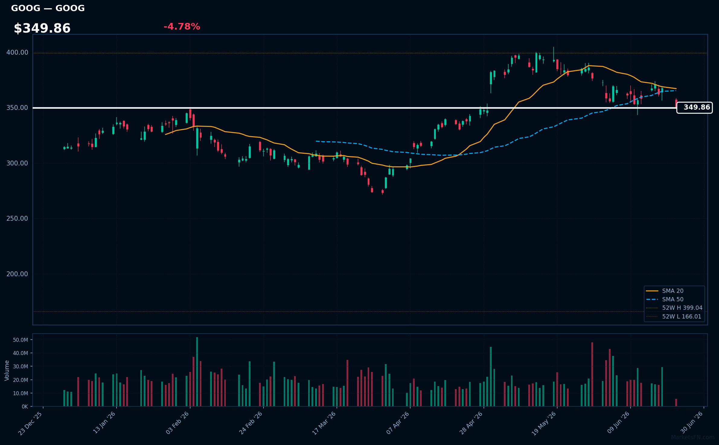Click the 19 May '26 date label
The image size is (719, 445).
point(544,424)
